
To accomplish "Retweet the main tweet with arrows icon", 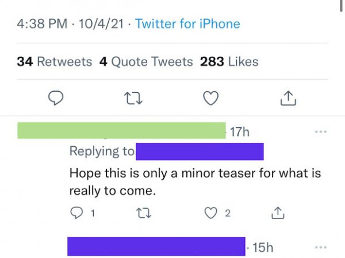I will [133, 98].
